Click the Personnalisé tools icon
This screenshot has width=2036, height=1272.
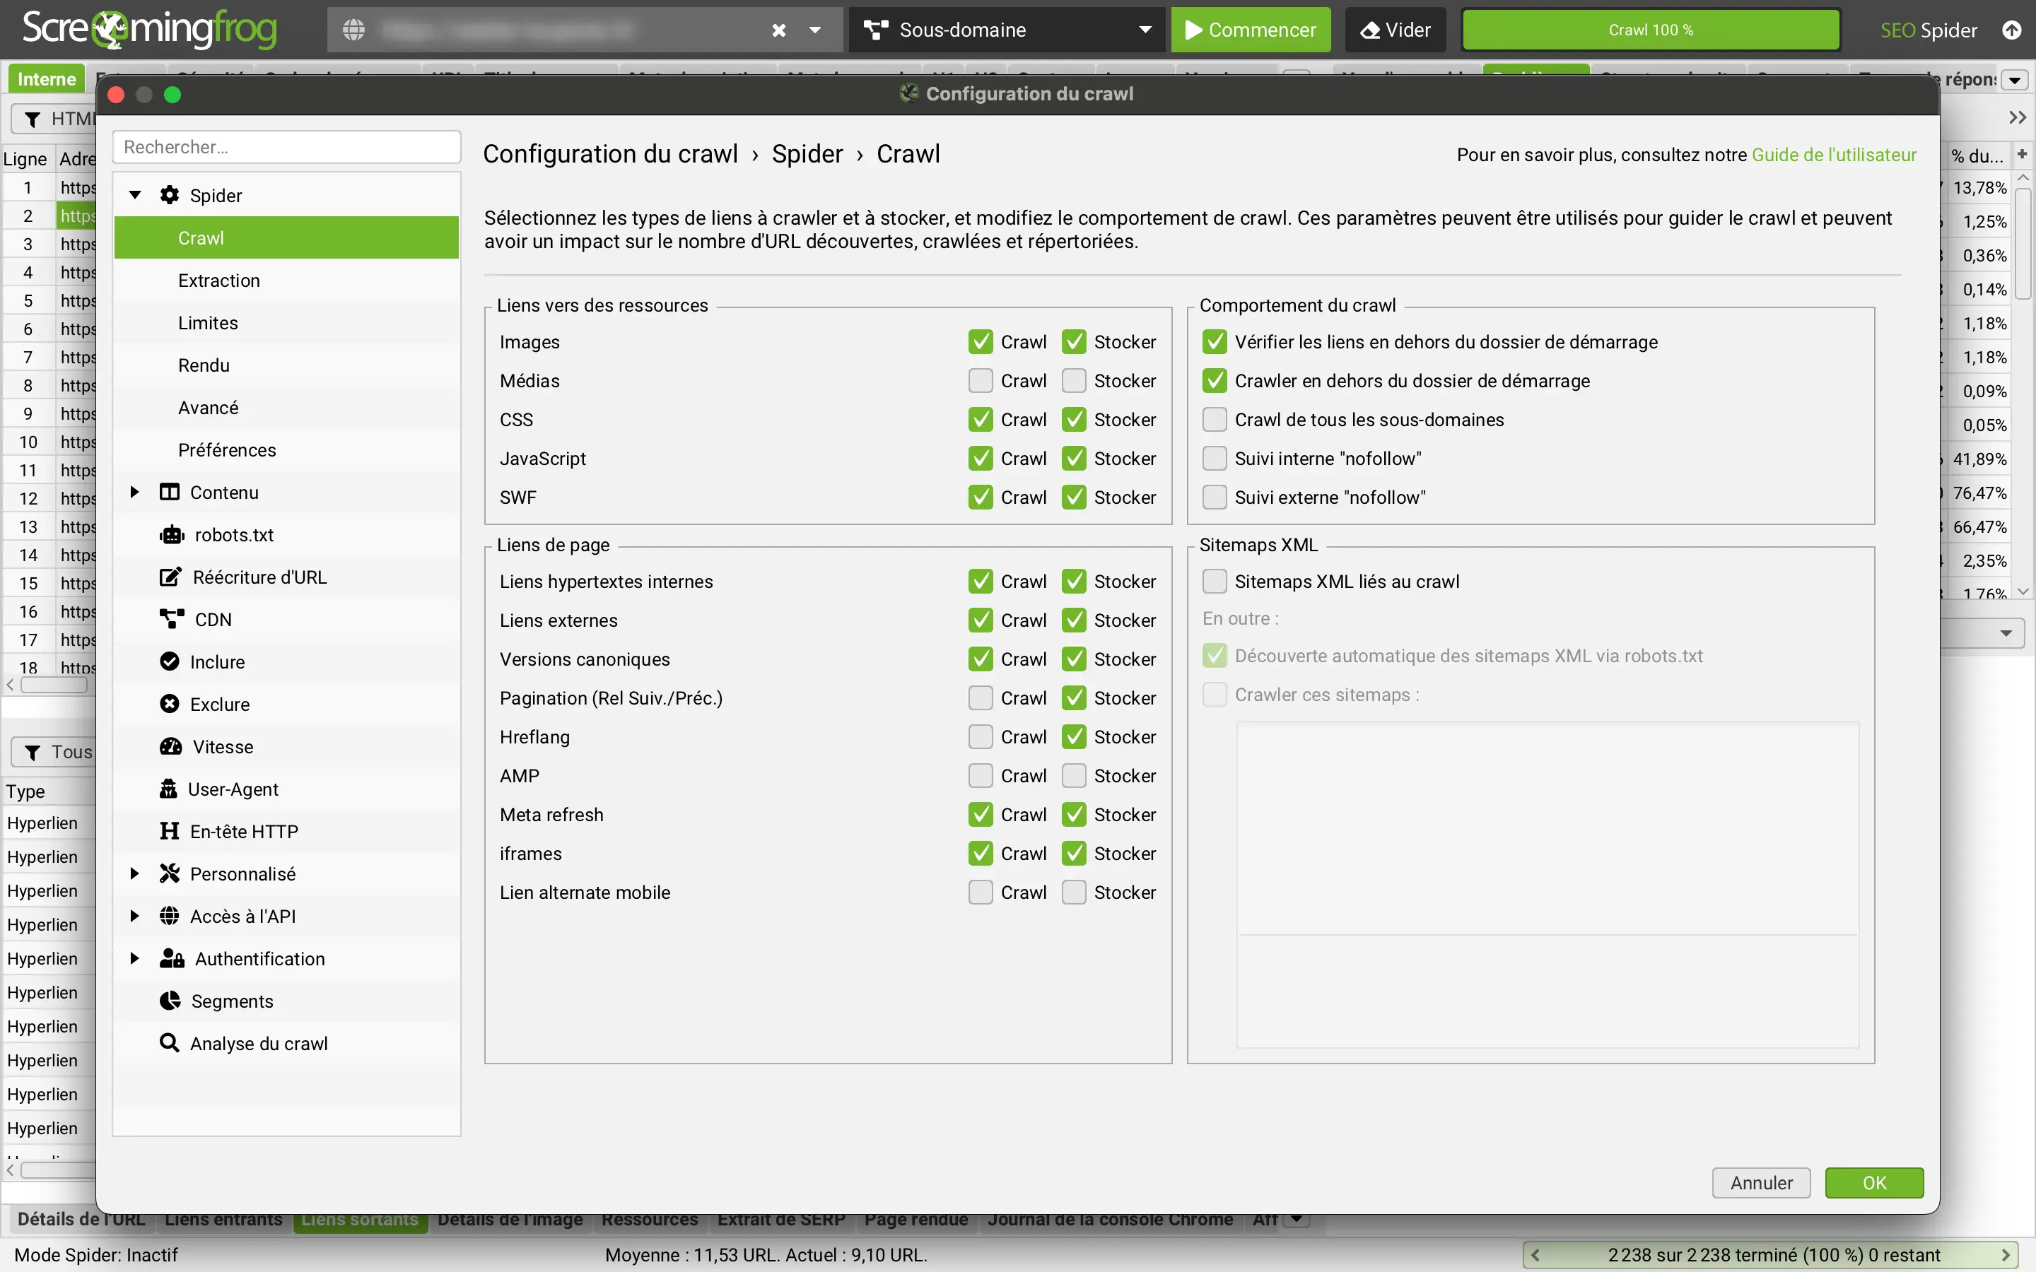click(x=170, y=873)
